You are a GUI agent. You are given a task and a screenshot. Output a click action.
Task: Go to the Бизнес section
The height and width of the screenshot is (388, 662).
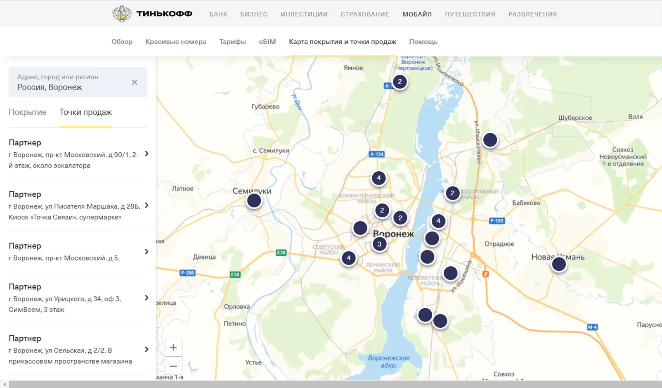(254, 14)
